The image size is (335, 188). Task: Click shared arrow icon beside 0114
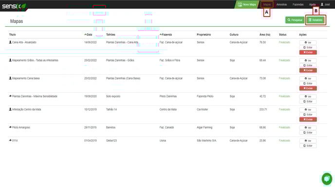pyautogui.click(x=10, y=140)
